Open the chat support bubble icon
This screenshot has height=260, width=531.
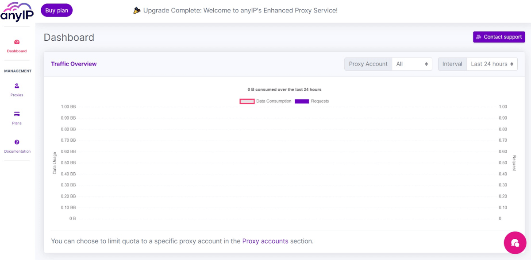coord(515,243)
